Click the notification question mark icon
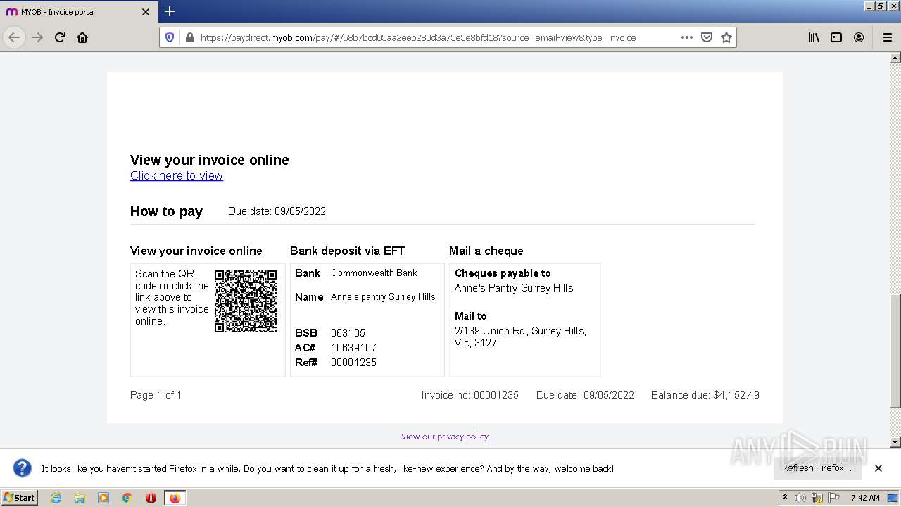Viewport: 901px width, 507px height. (x=23, y=468)
